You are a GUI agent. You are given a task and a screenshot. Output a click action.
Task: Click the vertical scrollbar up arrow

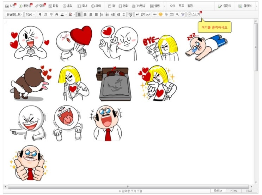coord(256,21)
